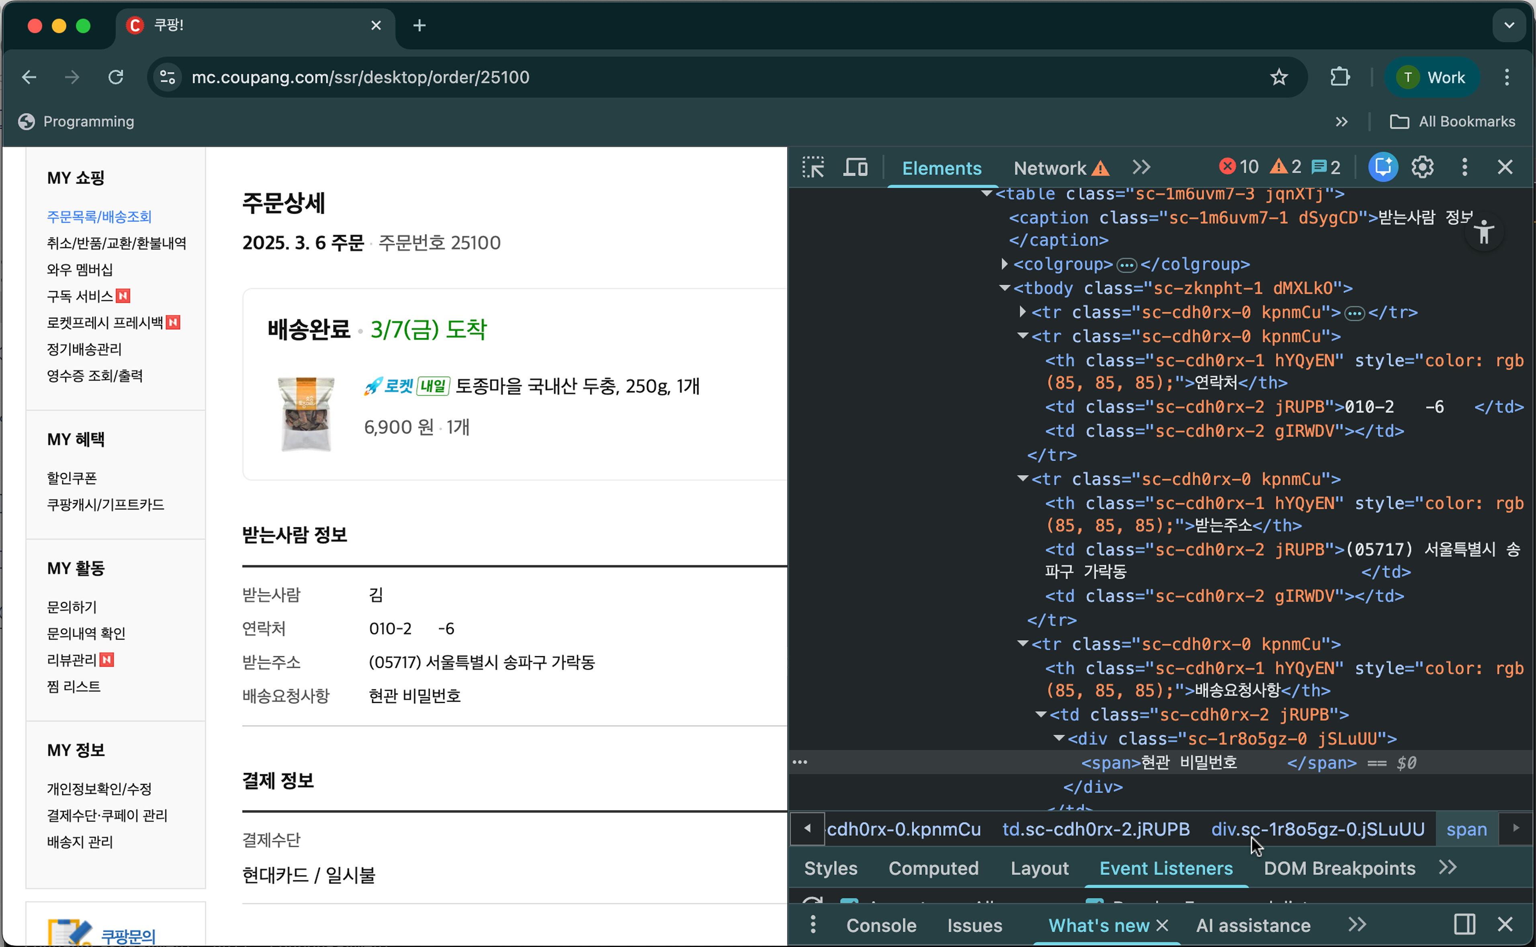Click the element inspector picker icon
Viewport: 1536px width, 947px height.
(x=813, y=167)
